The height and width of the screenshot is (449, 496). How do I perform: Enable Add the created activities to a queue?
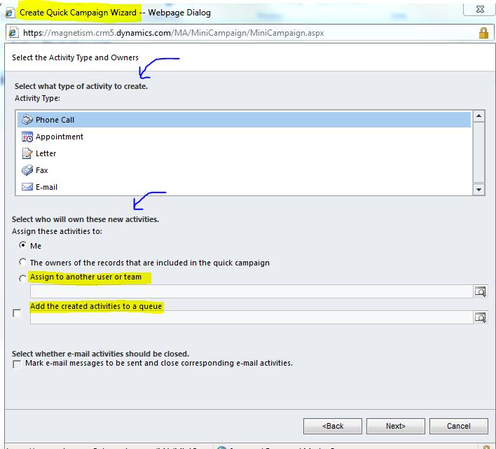coord(18,314)
